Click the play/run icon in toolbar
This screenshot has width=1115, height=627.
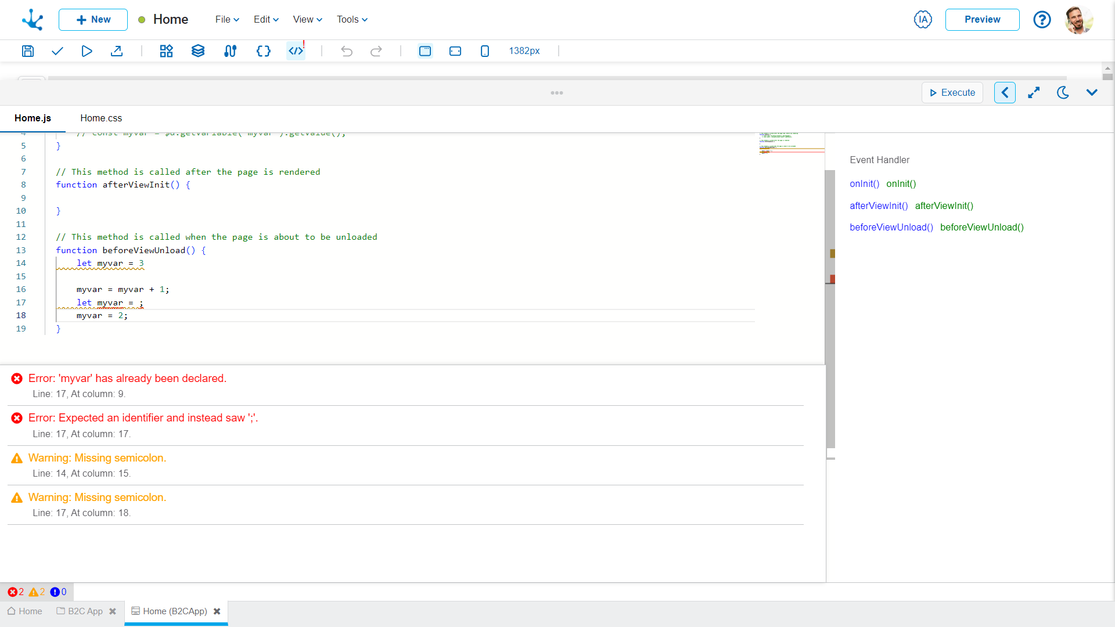(x=87, y=51)
